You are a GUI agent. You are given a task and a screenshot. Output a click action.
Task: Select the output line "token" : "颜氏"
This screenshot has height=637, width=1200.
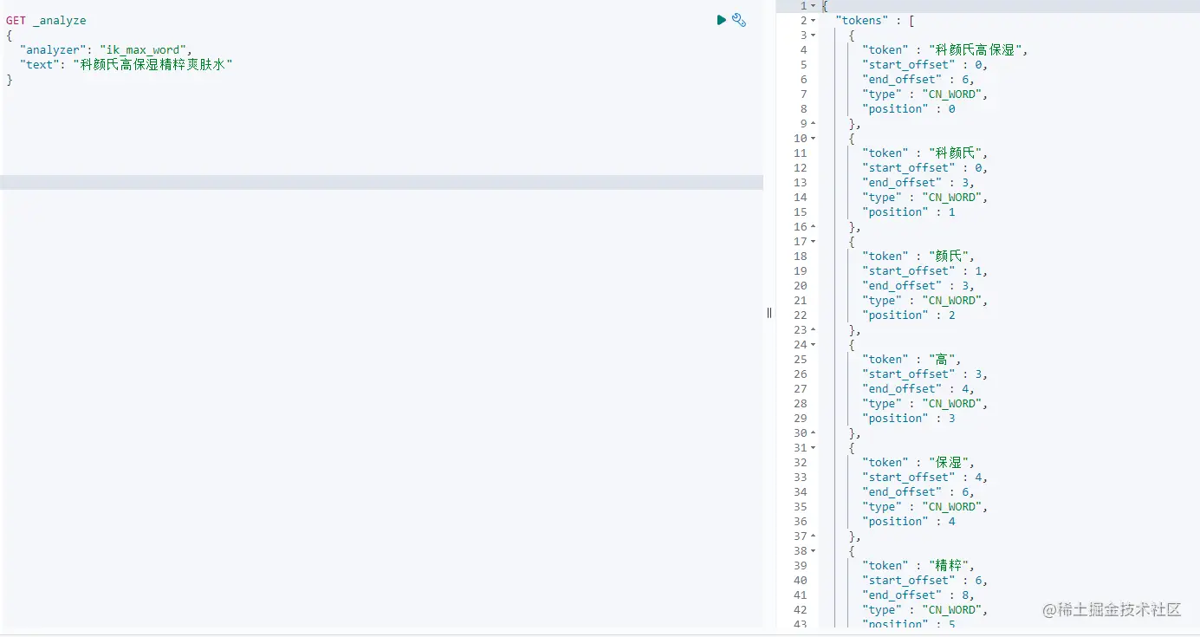pyautogui.click(x=918, y=257)
